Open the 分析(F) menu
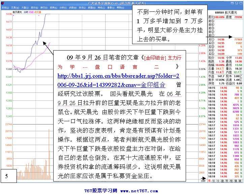244x195 pixels. [63, 7]
